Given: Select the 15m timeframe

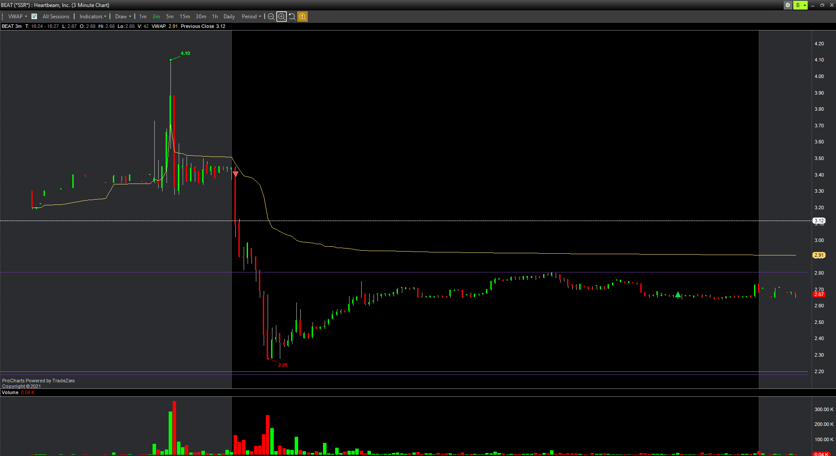Looking at the screenshot, I should pyautogui.click(x=185, y=17).
